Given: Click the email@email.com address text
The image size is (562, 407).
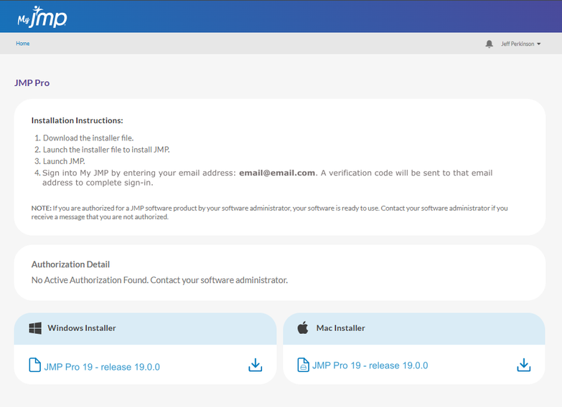Looking at the screenshot, I should [277, 173].
